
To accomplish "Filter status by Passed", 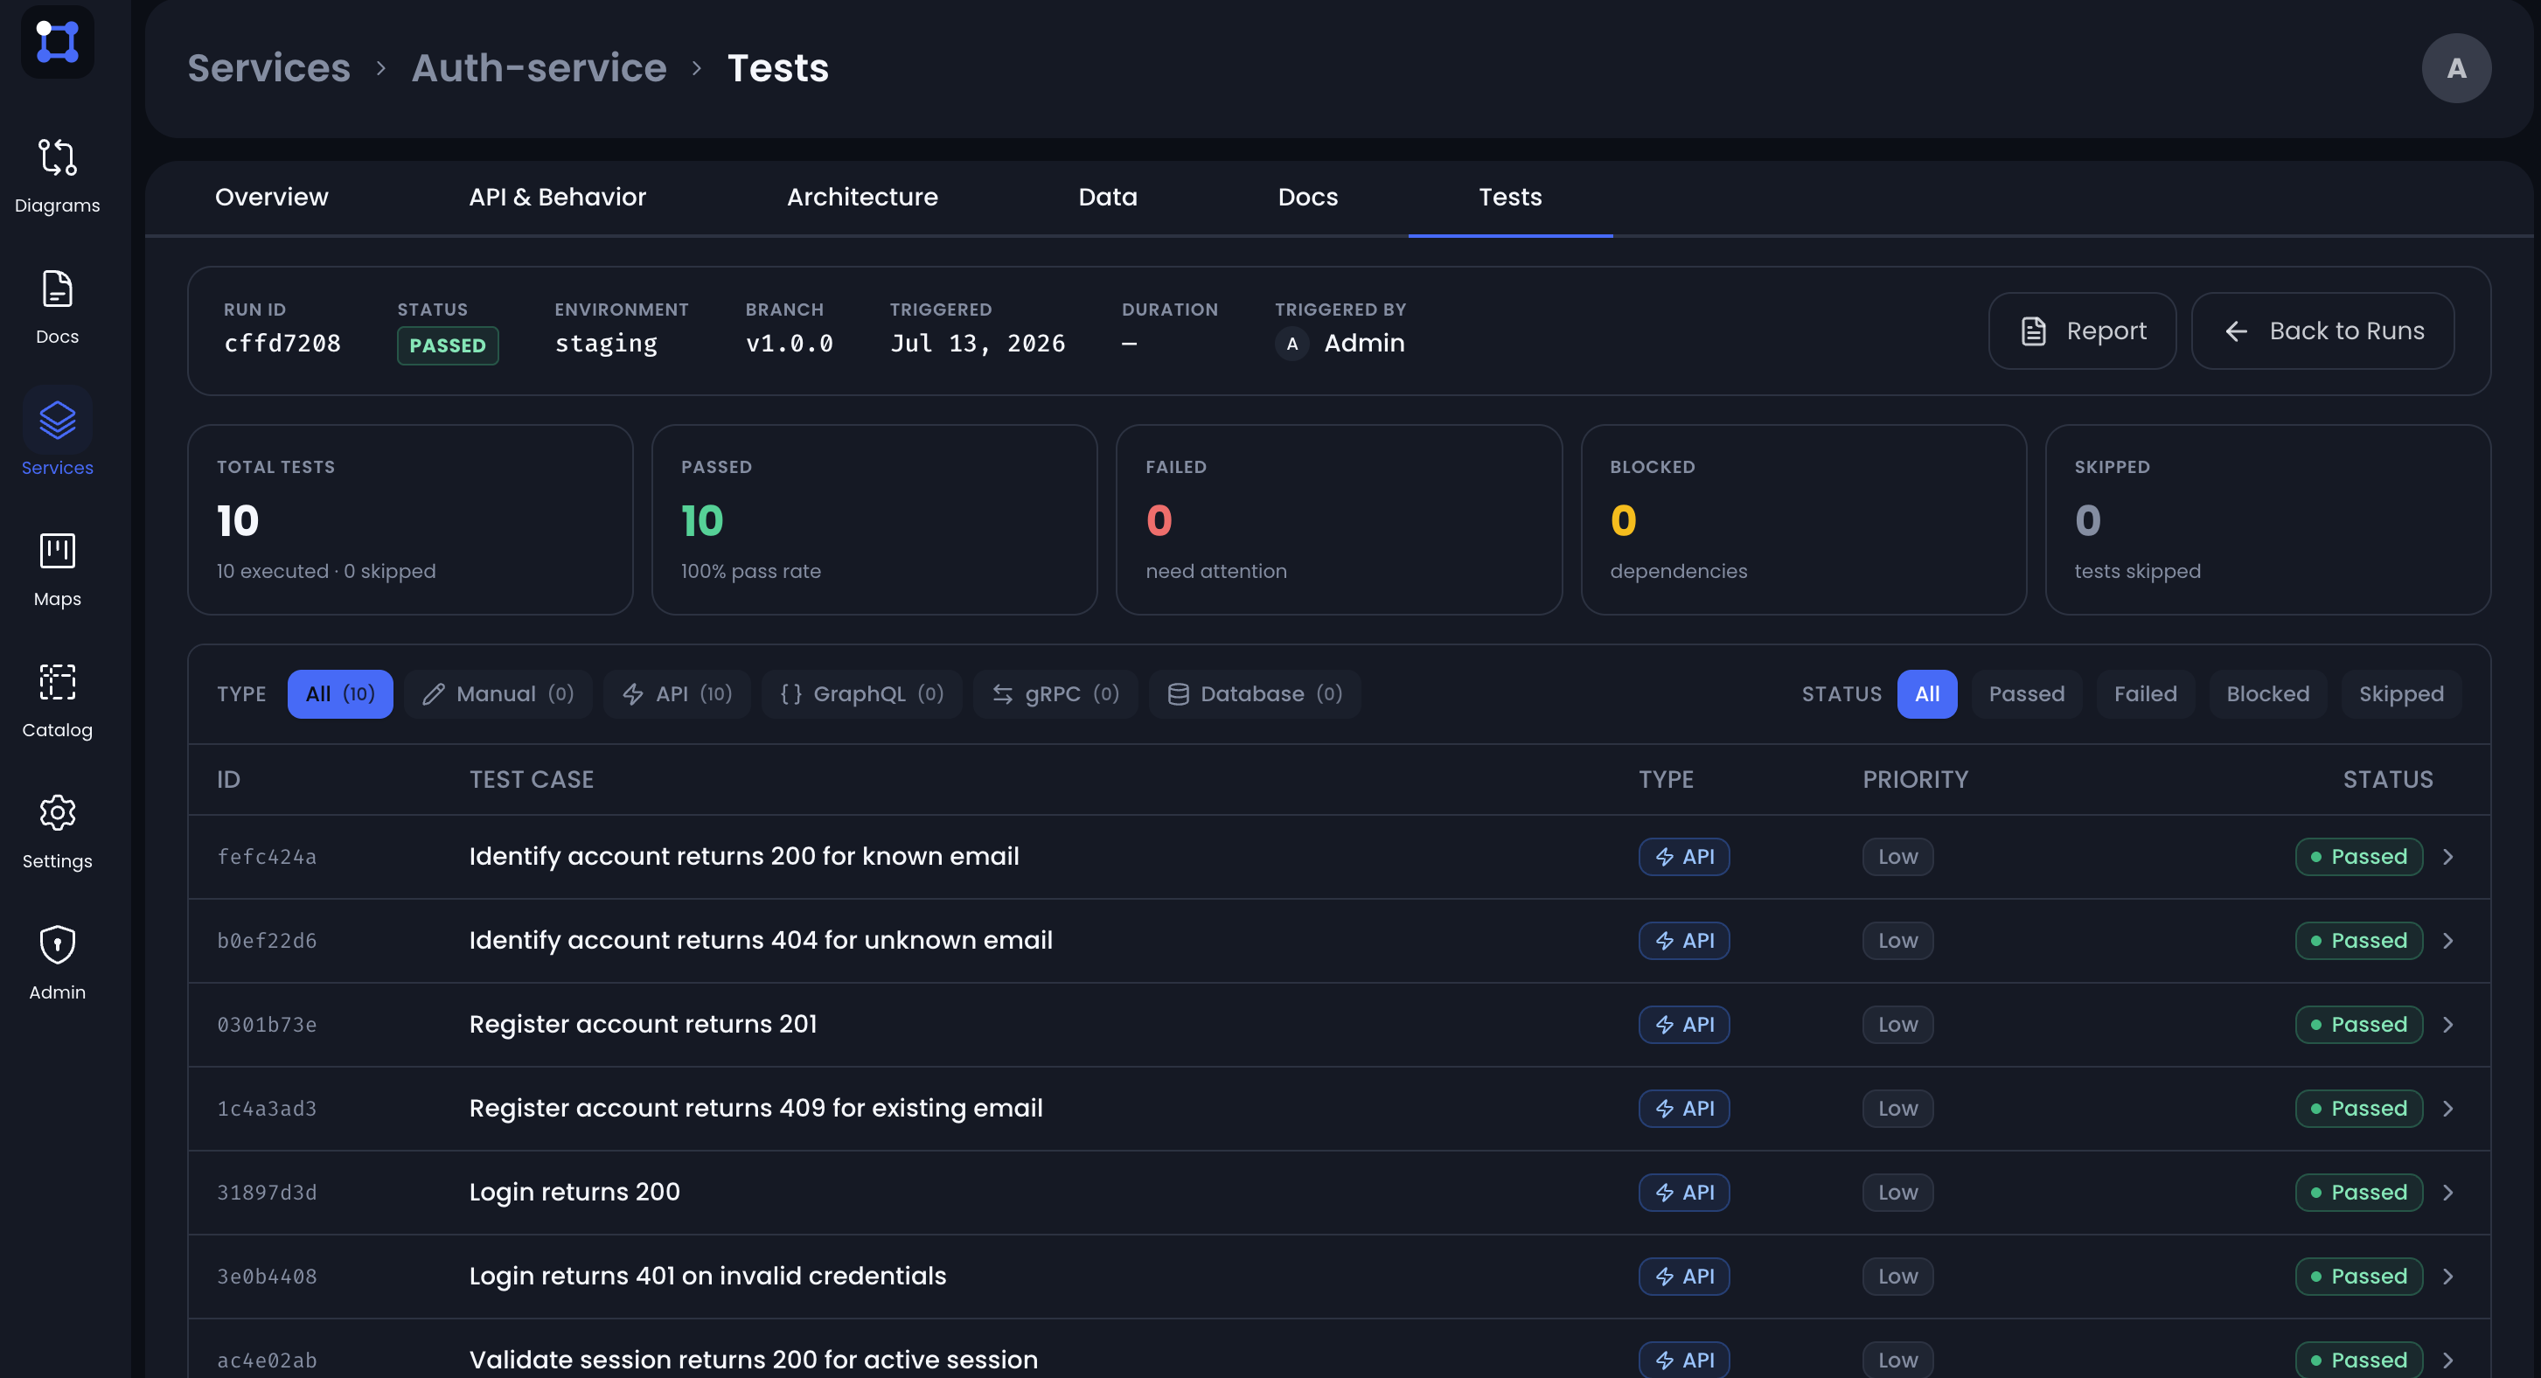I will point(2026,694).
